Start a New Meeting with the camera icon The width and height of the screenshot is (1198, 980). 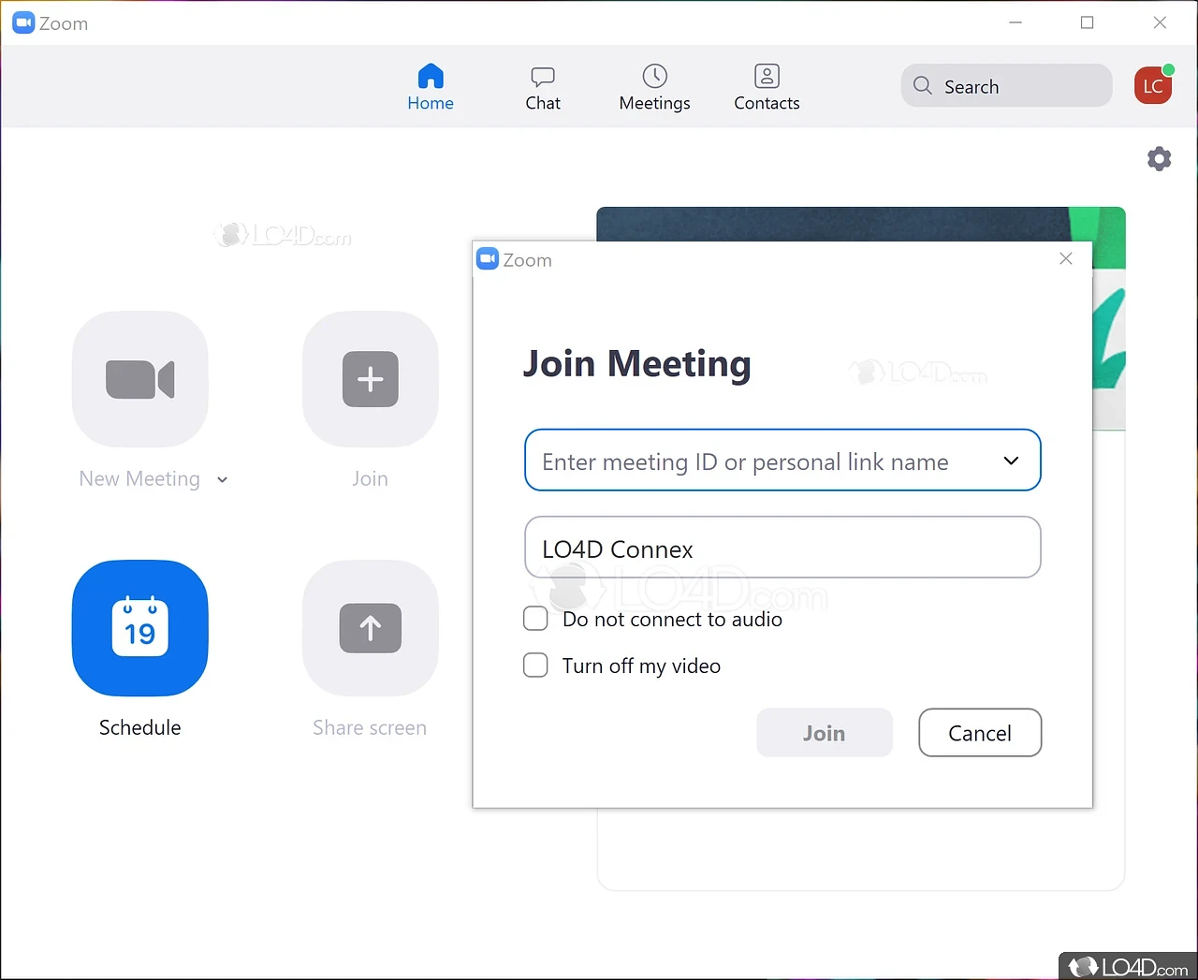click(140, 379)
